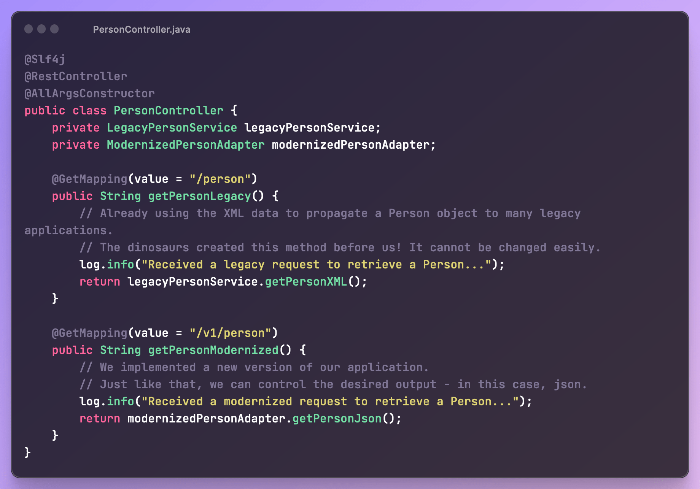Screen dimensions: 700x489
Task: Click the 'Received a modernized request' string
Action: pyautogui.click(x=330, y=402)
